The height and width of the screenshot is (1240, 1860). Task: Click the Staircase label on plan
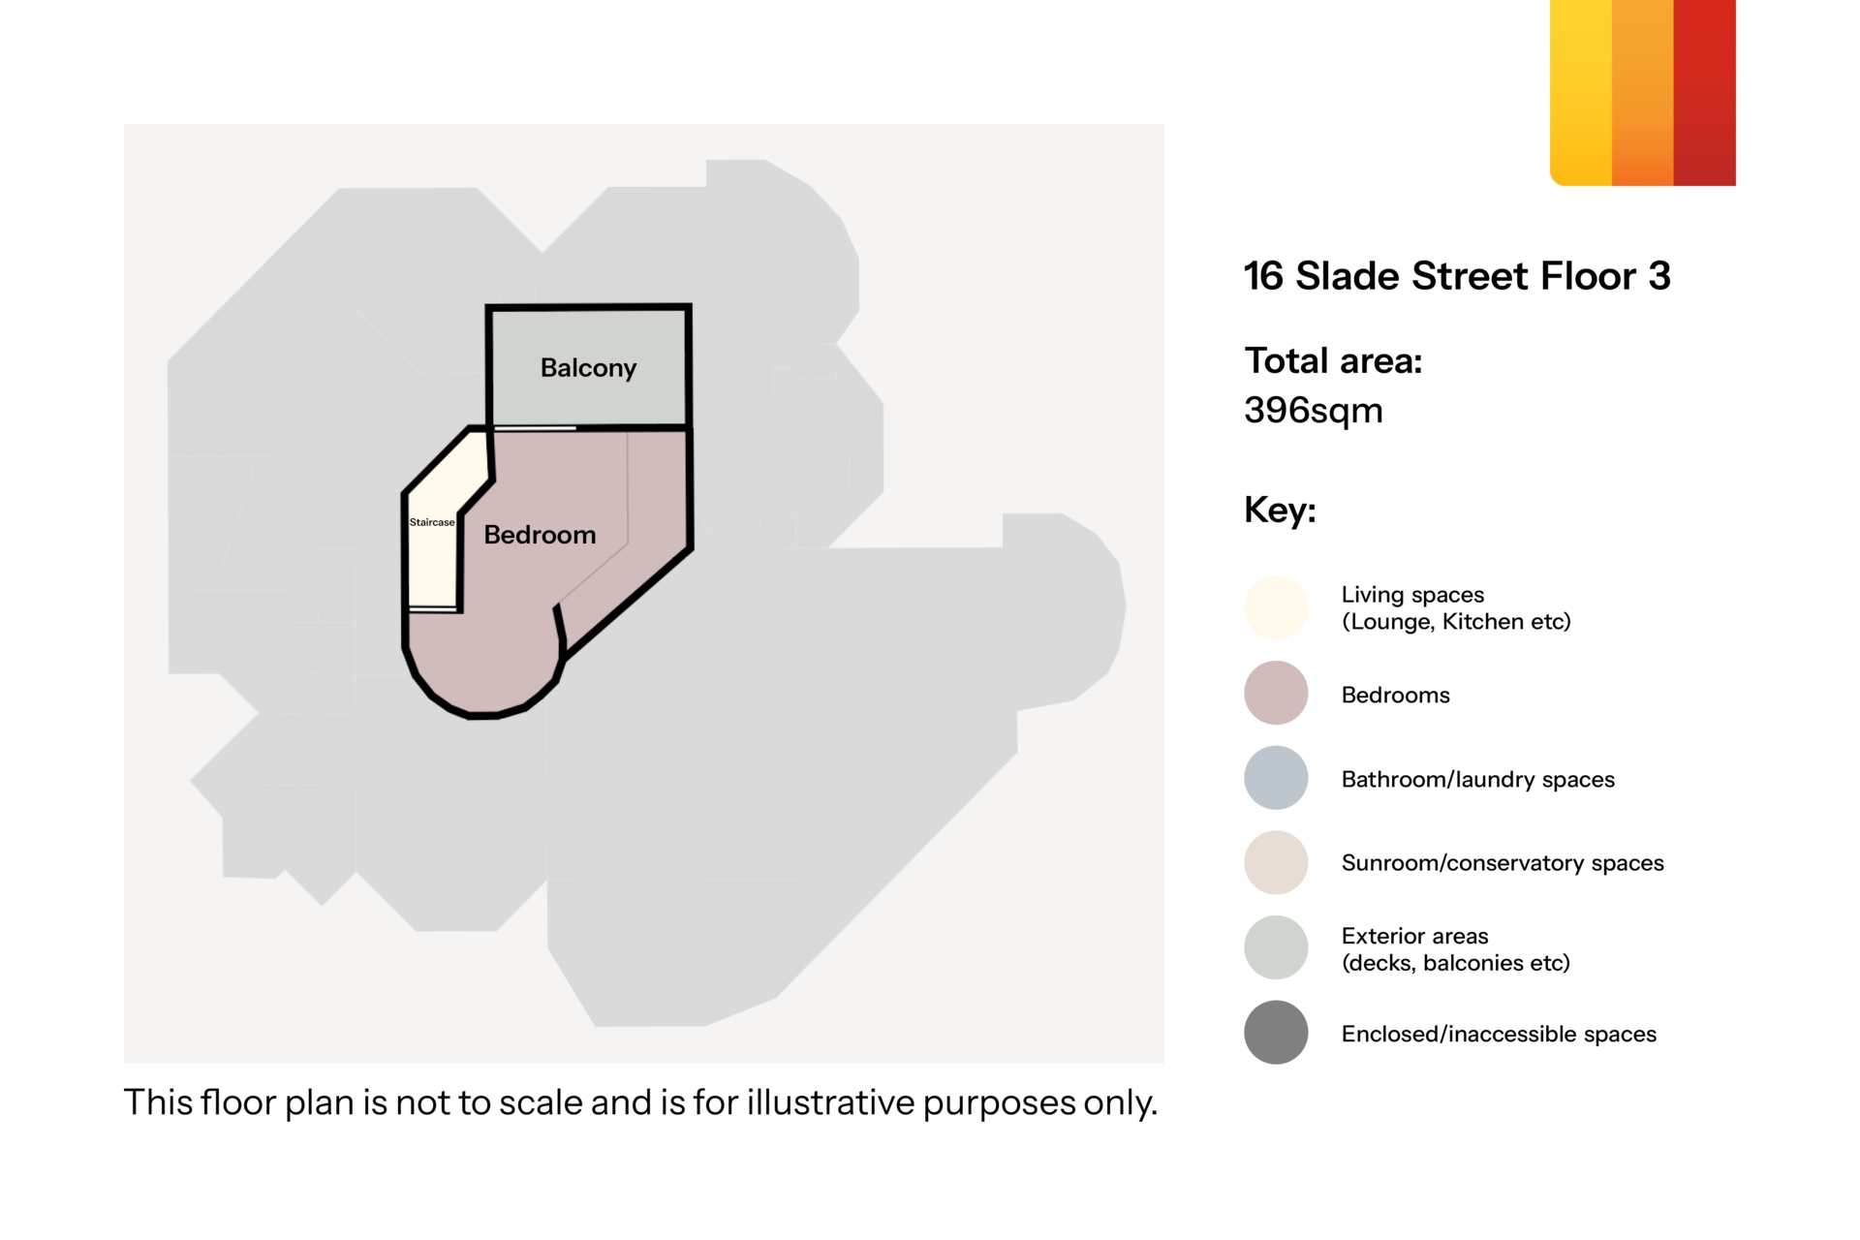[x=432, y=522]
